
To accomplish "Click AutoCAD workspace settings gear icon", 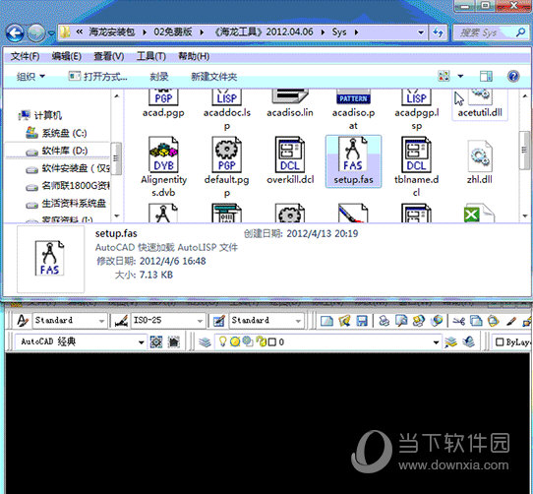I will tap(156, 341).
